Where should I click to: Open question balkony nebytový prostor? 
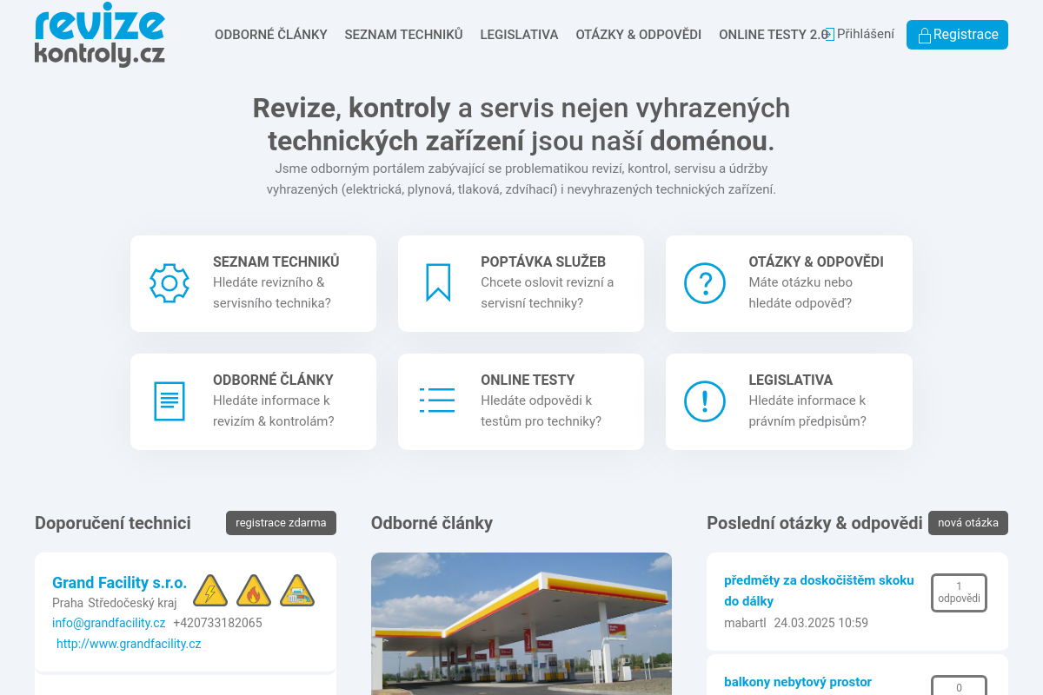[798, 682]
